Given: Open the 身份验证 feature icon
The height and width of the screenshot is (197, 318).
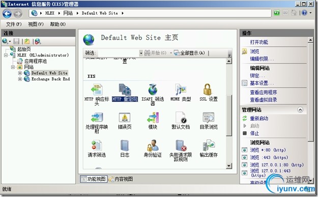Looking at the screenshot, I should (x=153, y=146).
